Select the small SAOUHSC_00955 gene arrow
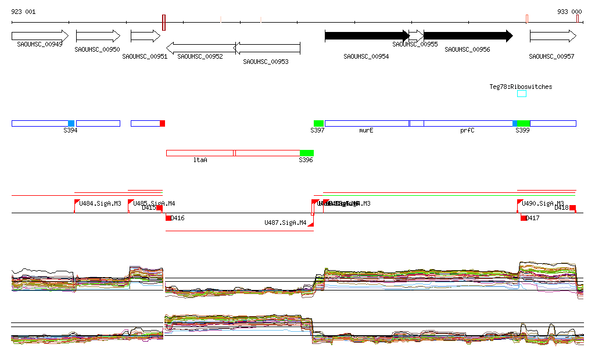Image resolution: width=595 pixels, height=355 pixels. 417,36
